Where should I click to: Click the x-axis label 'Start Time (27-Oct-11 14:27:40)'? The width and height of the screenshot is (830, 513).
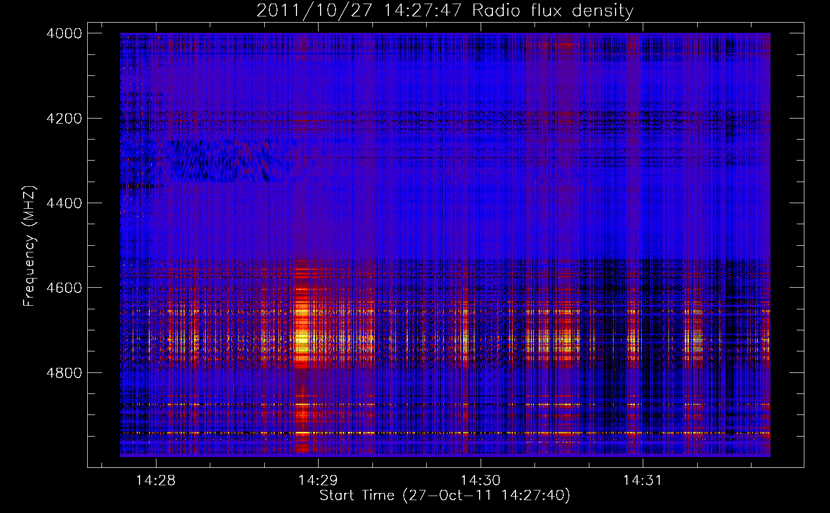pyautogui.click(x=445, y=496)
